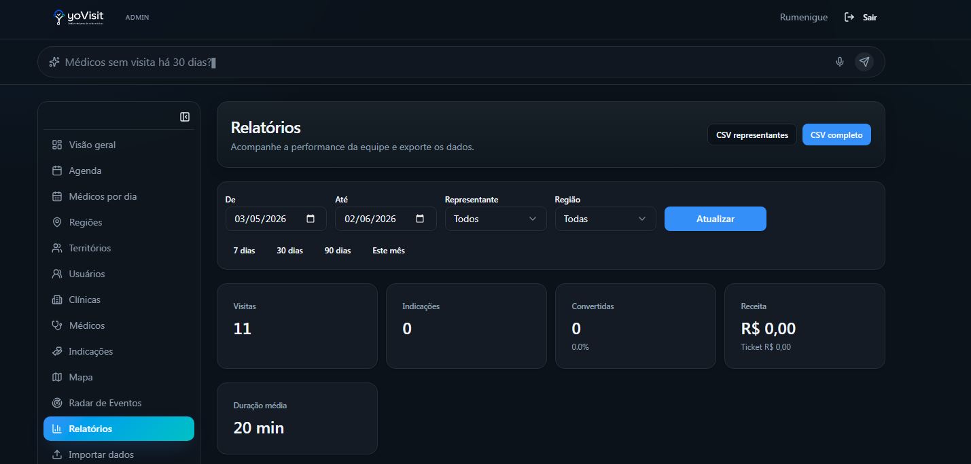Click the Usuários people icon
Viewport: 971px width, 464px height.
57,274
